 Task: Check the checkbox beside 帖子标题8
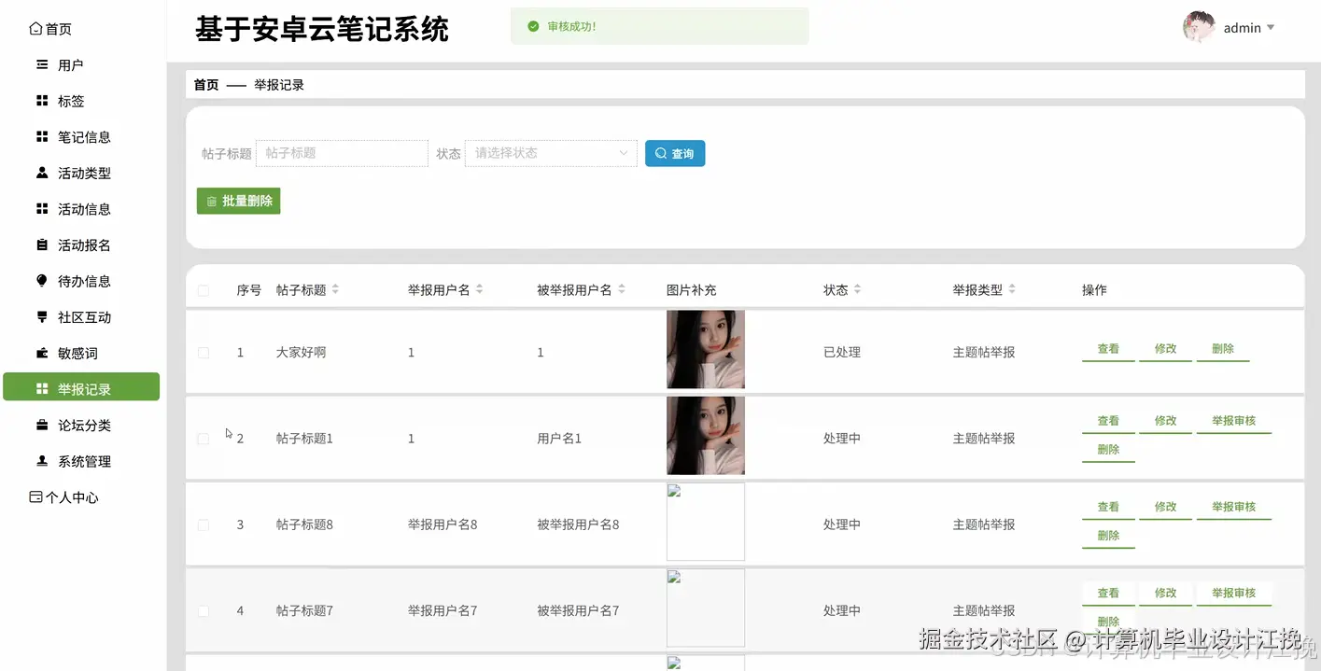click(203, 524)
